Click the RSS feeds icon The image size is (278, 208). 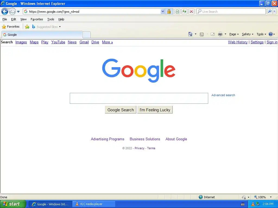[202, 34]
